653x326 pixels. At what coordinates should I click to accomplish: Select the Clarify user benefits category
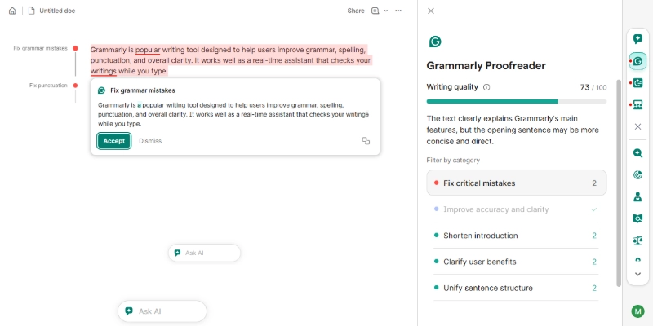517,262
